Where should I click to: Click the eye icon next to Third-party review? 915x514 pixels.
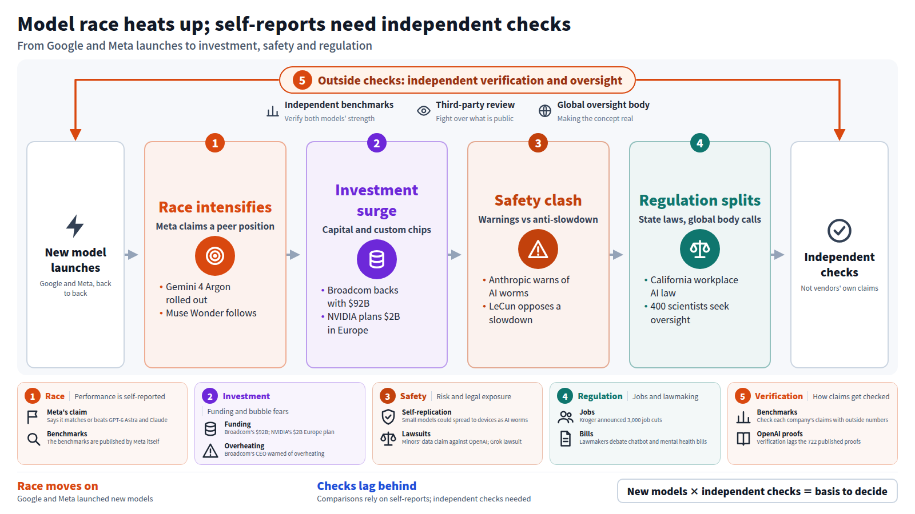coord(424,111)
